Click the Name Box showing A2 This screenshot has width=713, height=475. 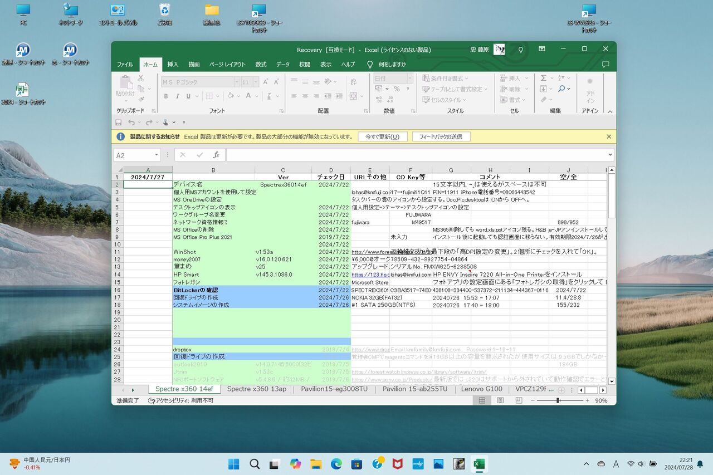(x=136, y=155)
